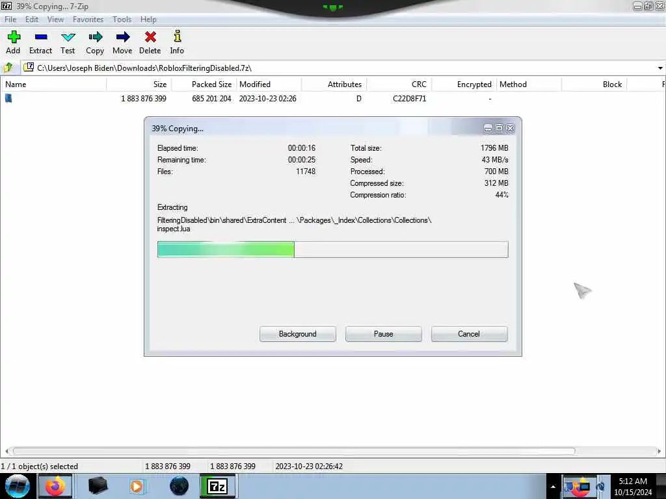Sort by Modified column header
666x499 pixels.
point(269,84)
